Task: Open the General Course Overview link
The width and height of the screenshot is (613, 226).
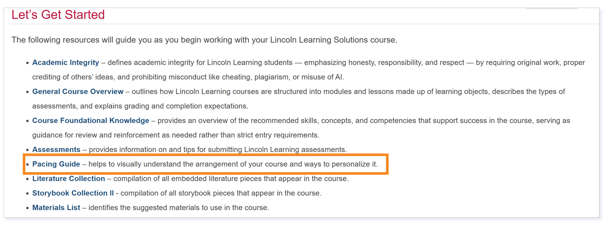Action: (78, 92)
